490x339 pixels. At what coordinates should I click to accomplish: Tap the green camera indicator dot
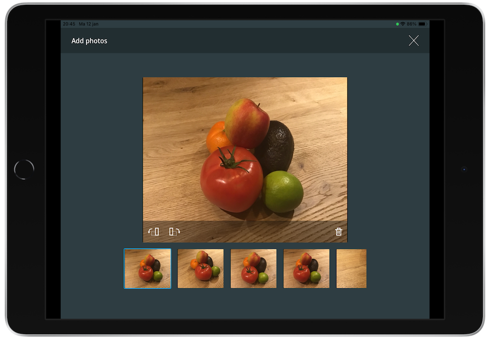point(397,24)
